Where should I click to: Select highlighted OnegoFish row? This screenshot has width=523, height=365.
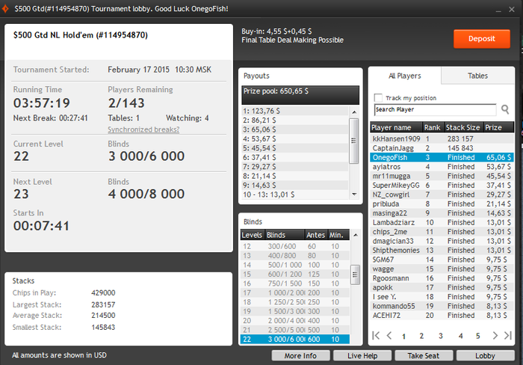point(442,157)
